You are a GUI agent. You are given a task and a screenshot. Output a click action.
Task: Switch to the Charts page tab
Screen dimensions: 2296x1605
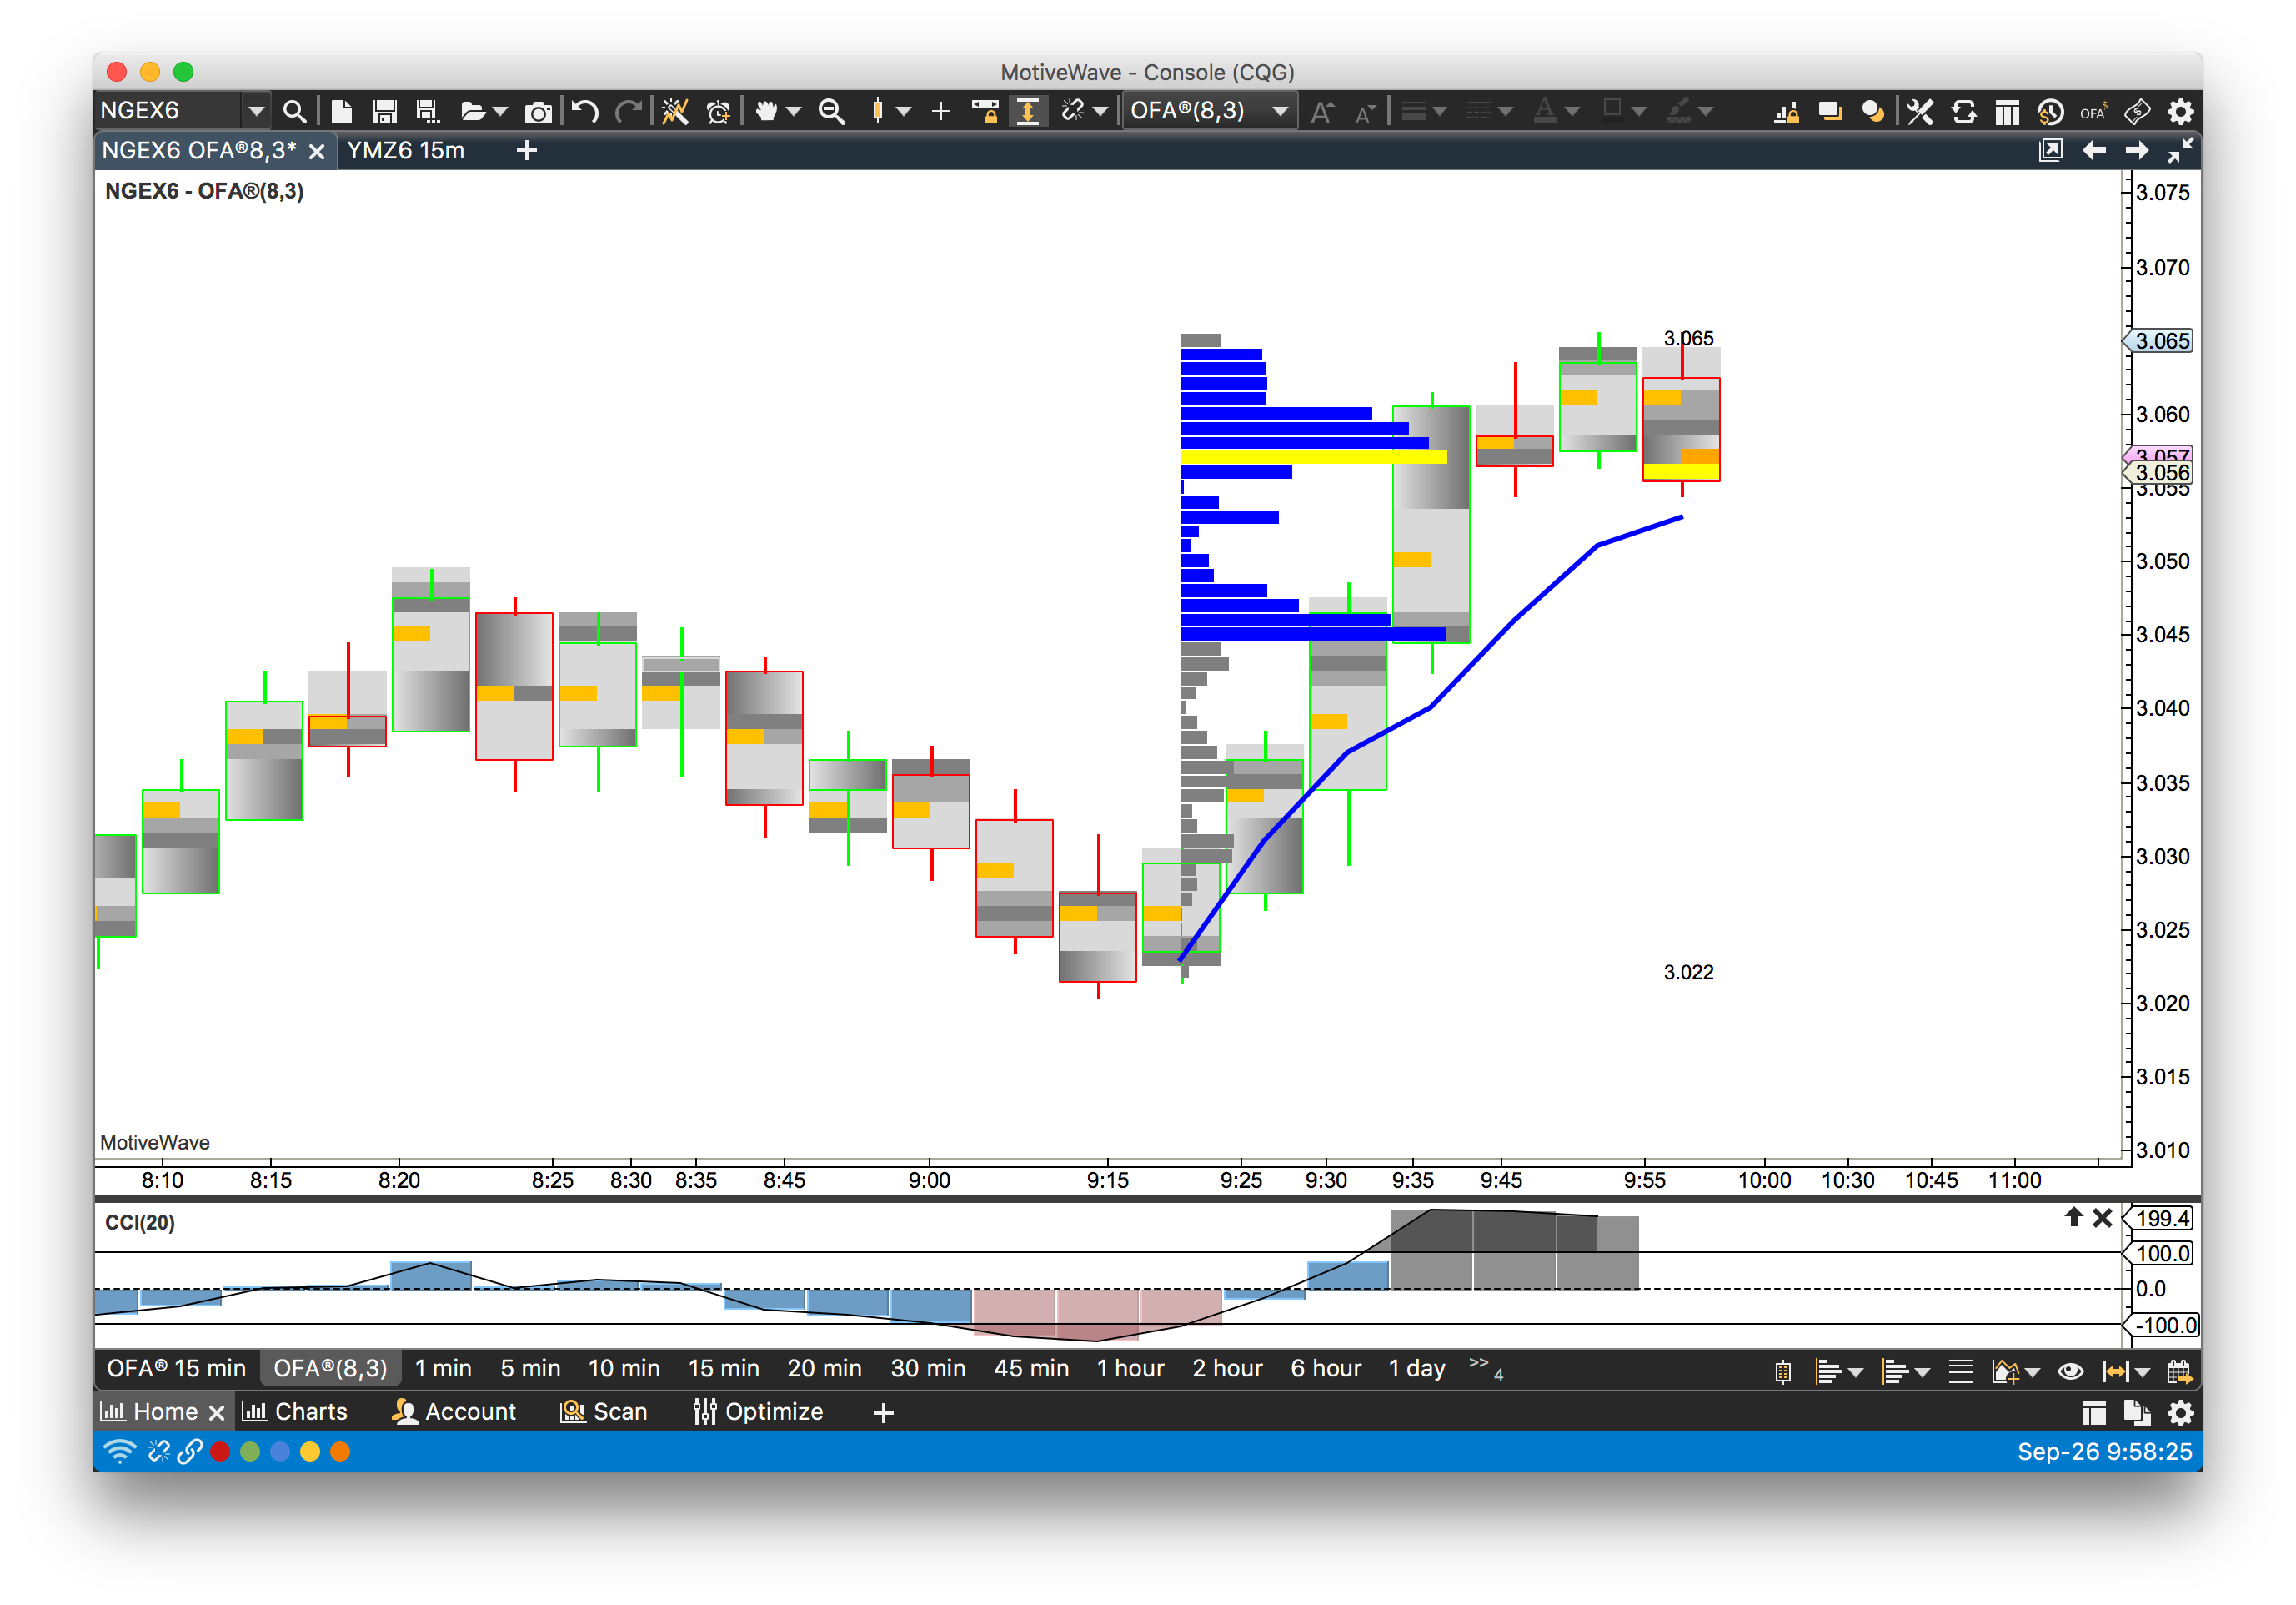tap(295, 1411)
